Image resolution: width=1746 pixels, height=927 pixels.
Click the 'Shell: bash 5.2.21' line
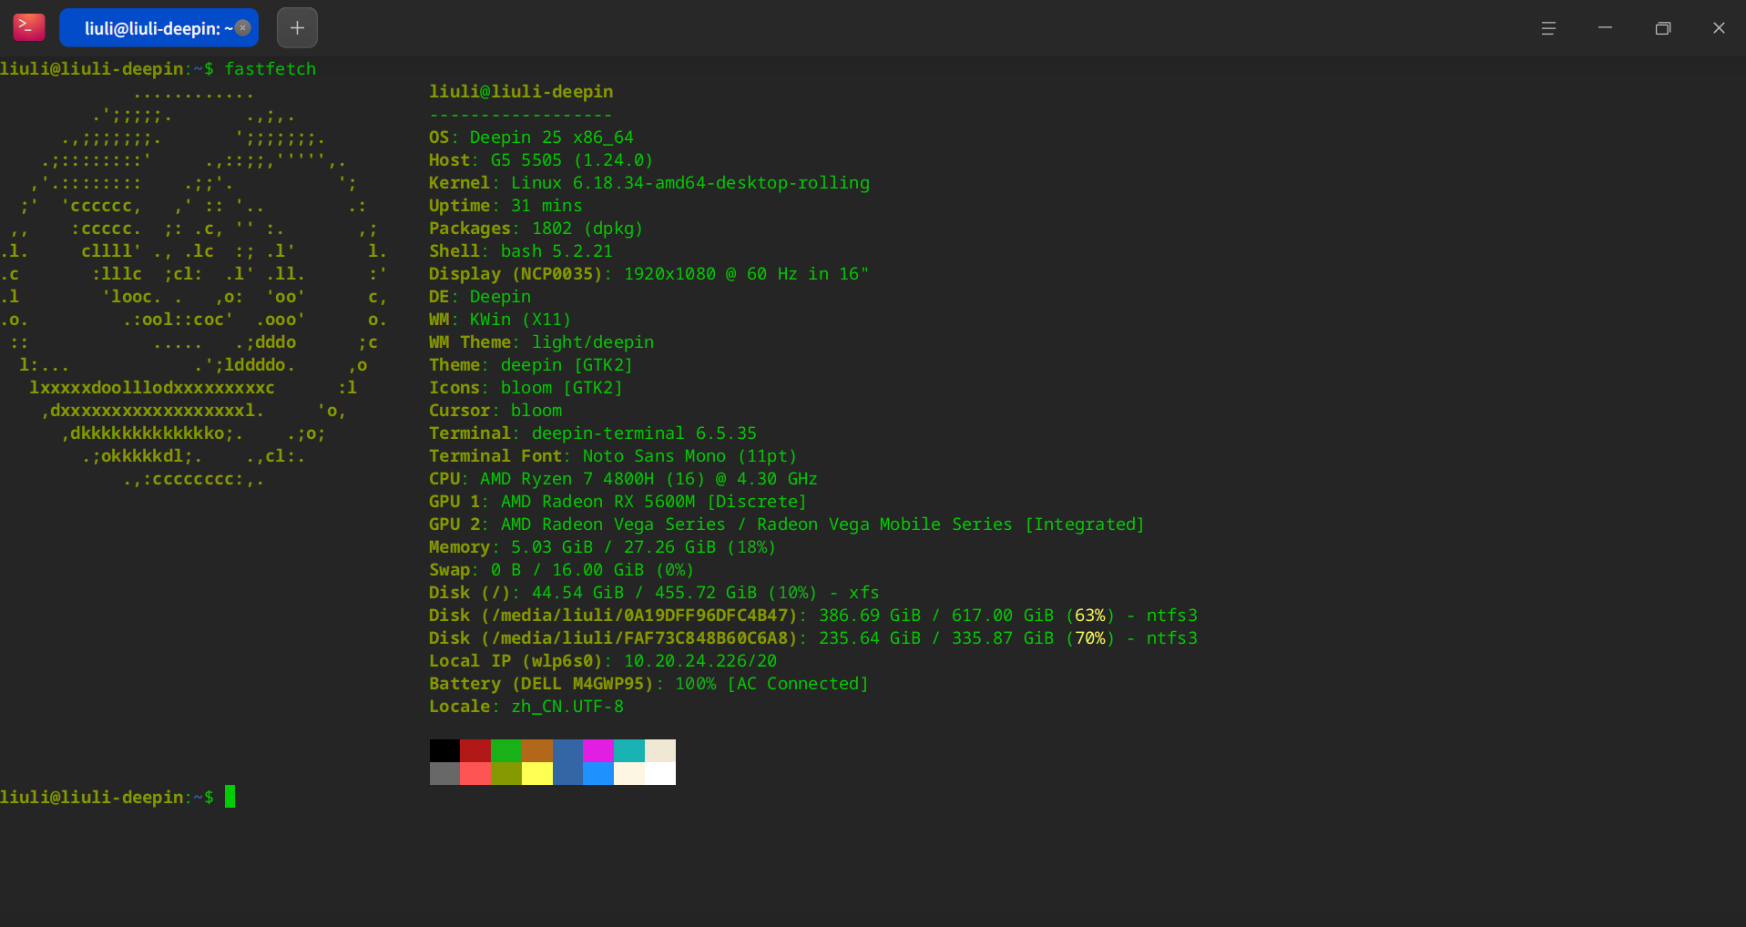pos(521,251)
